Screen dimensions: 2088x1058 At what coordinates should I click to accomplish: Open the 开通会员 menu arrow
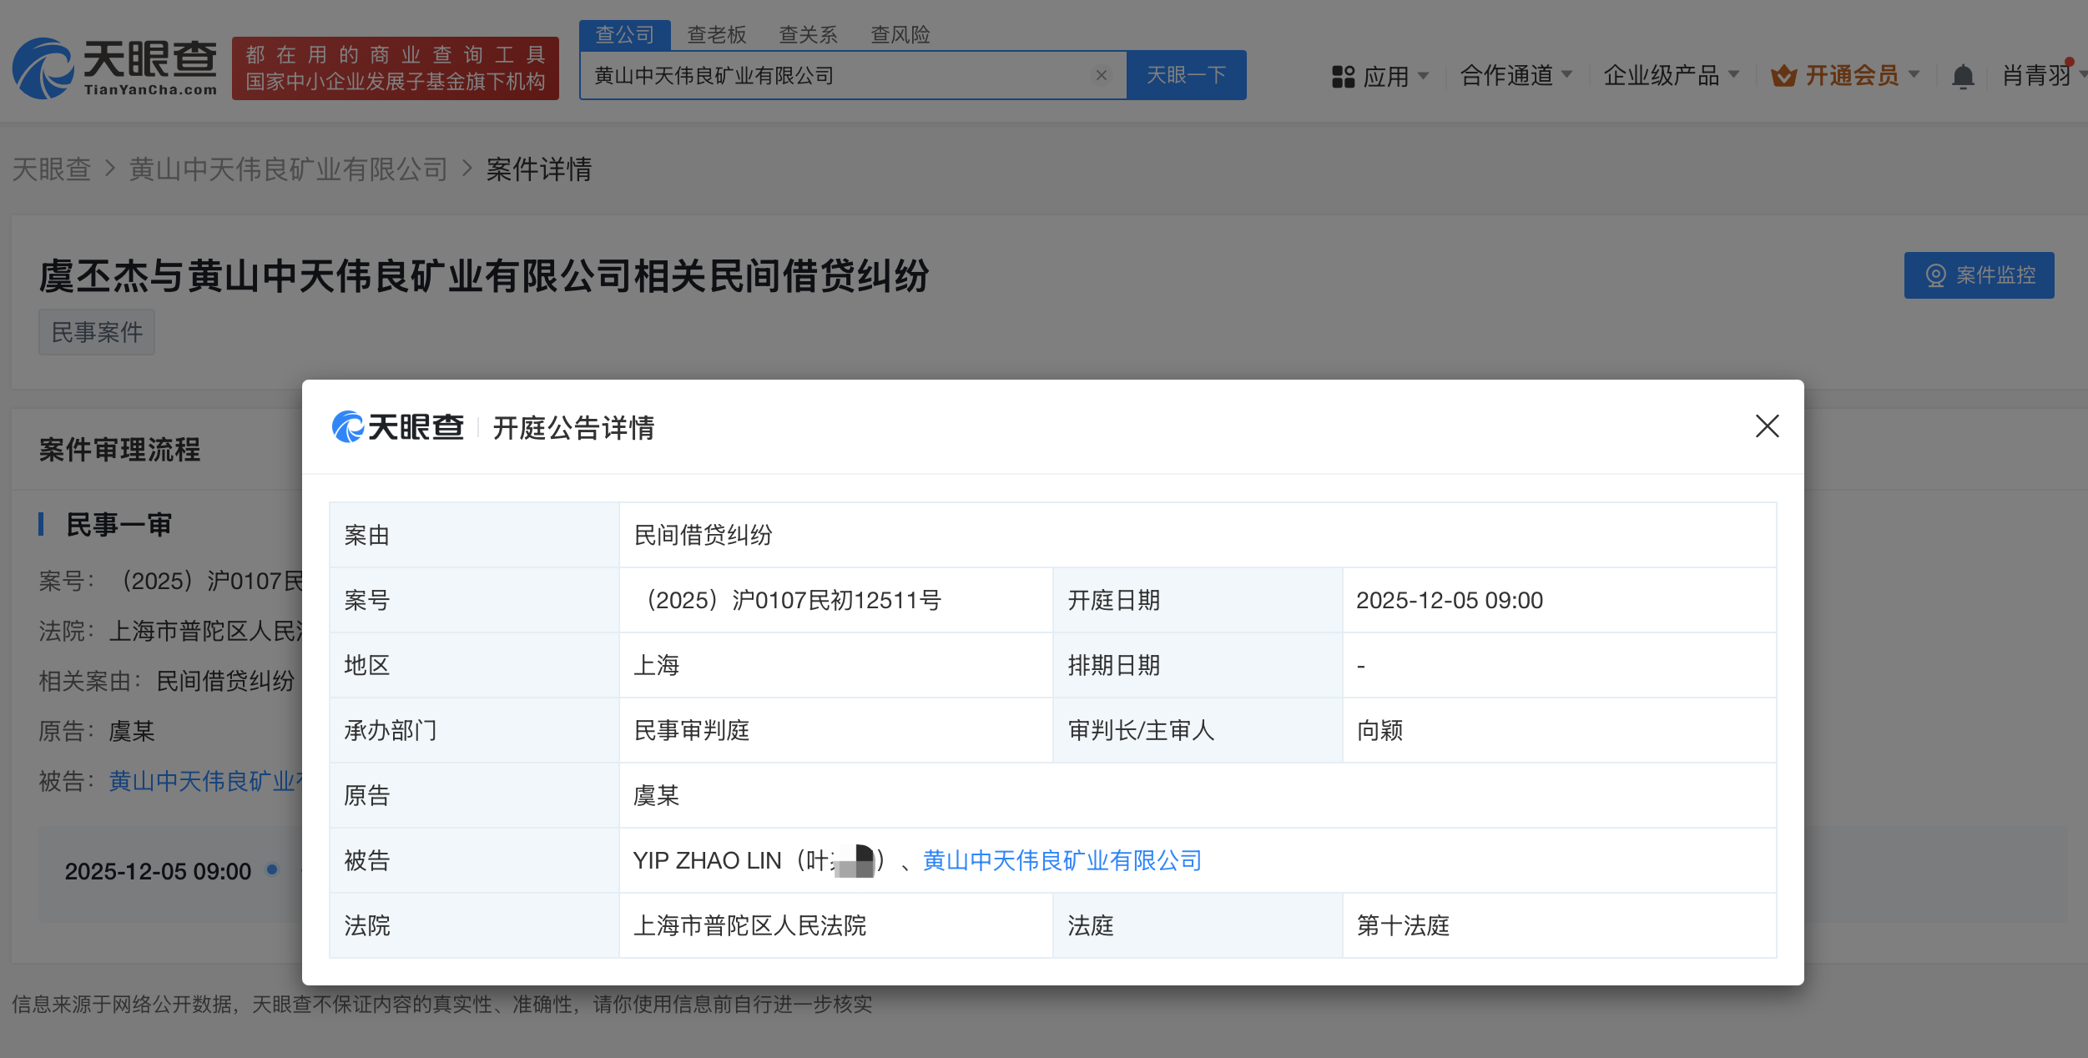[1914, 75]
